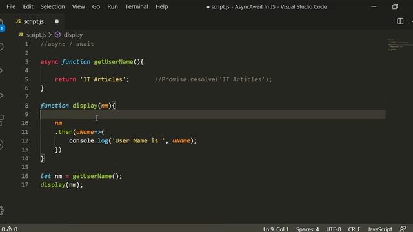The image size is (413, 232).
Task: Click line number 8 in gutter
Action: 26,106
